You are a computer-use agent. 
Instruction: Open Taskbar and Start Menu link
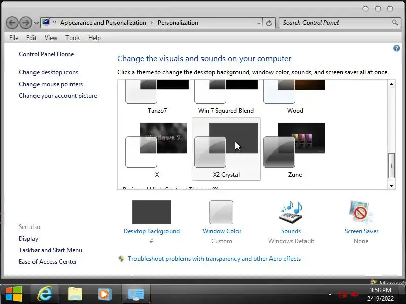pos(50,250)
